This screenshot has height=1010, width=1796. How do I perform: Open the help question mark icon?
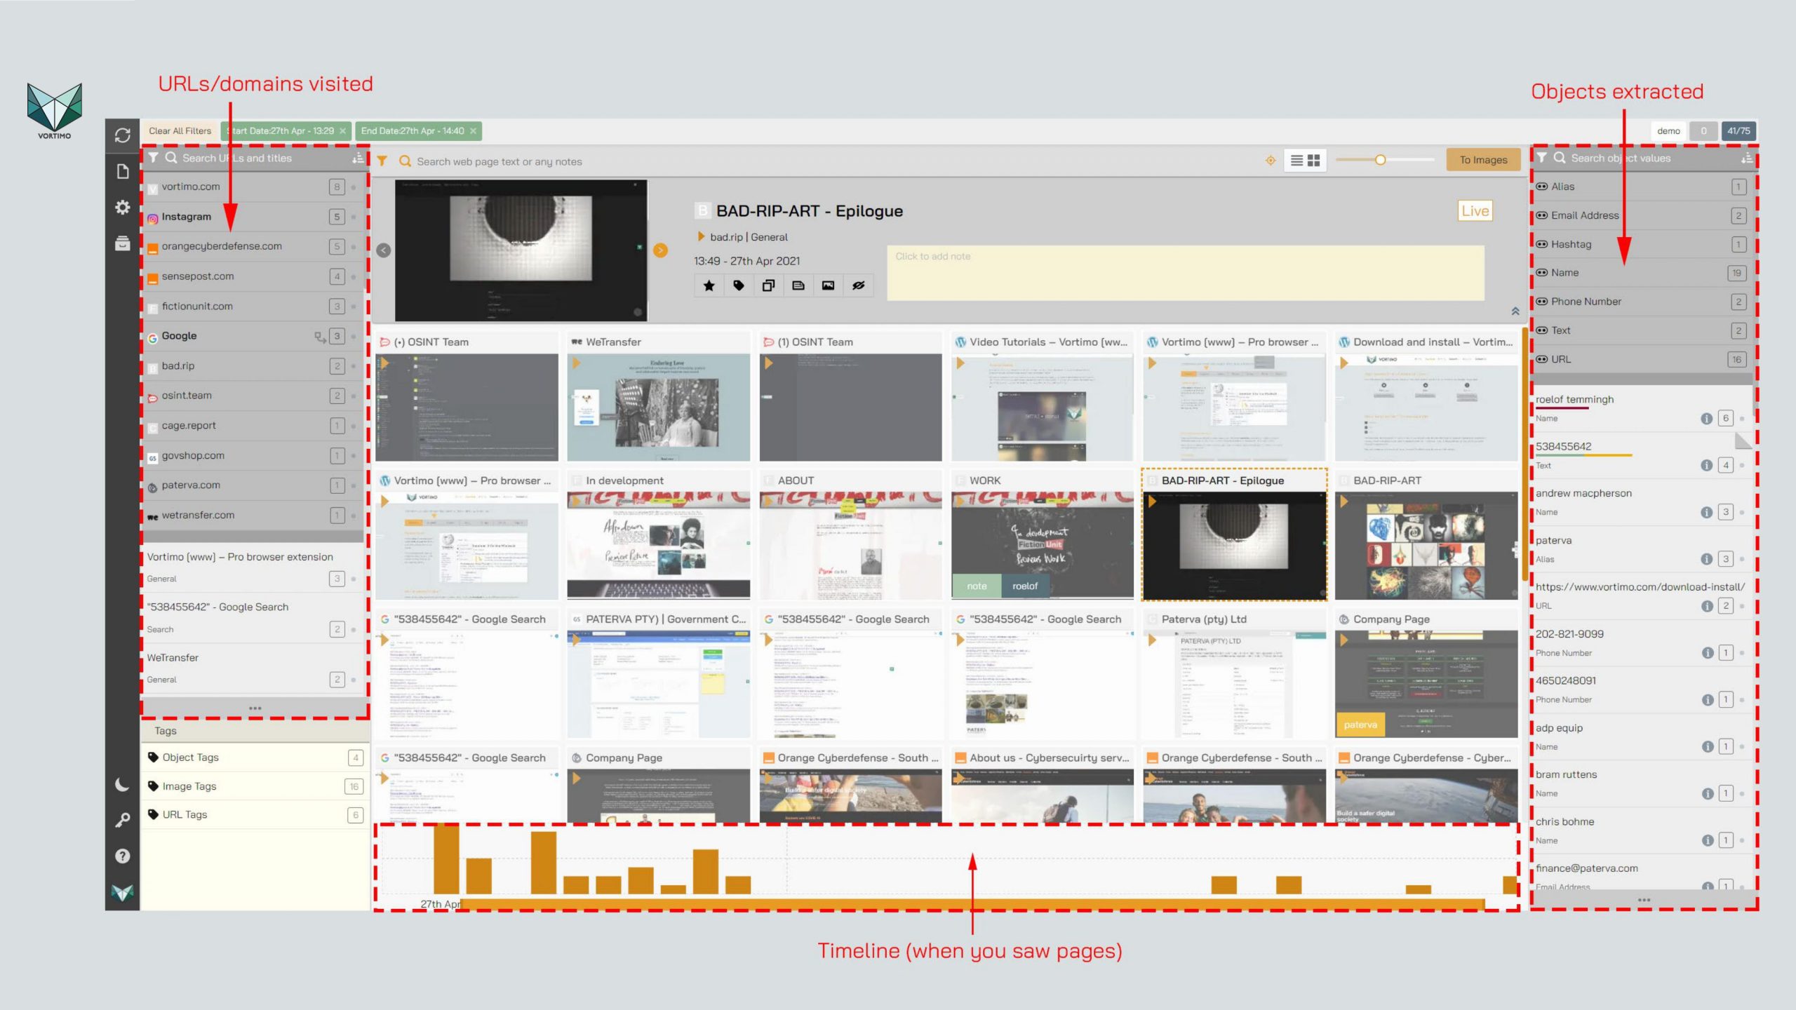point(122,856)
